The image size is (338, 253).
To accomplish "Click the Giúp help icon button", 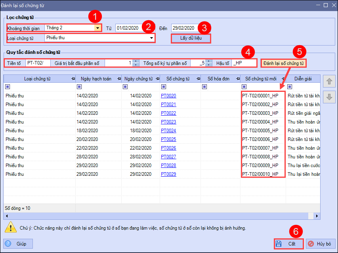I will click(x=18, y=243).
